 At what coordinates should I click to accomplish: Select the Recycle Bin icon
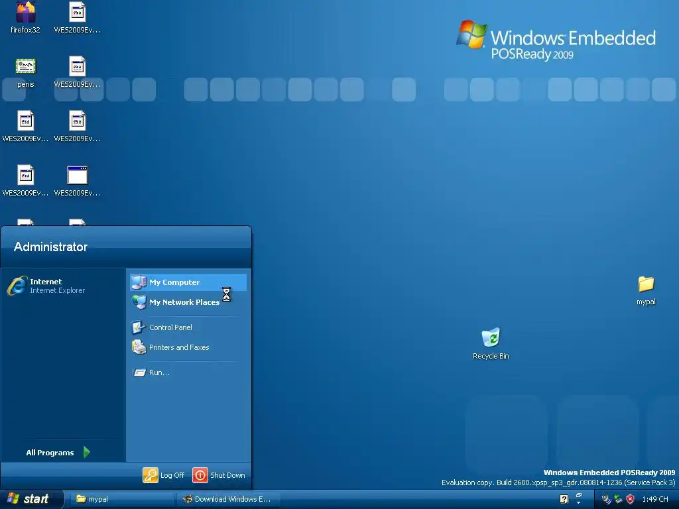click(491, 344)
